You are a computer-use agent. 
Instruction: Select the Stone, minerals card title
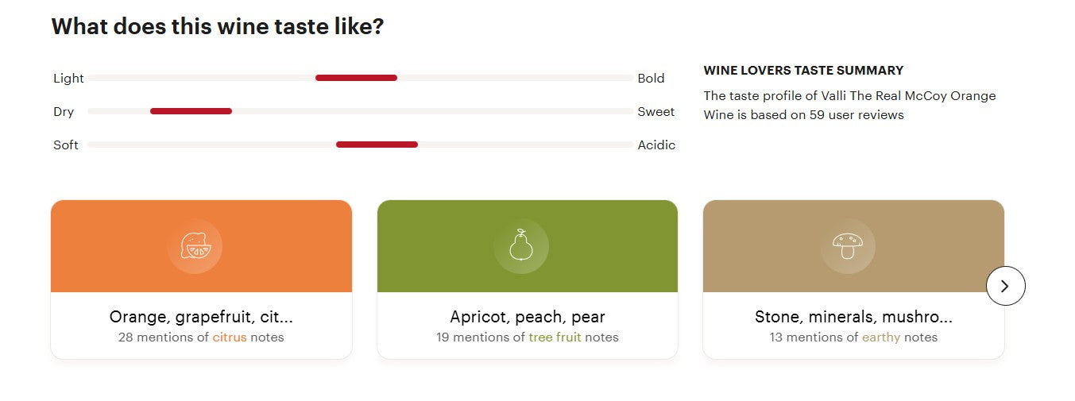click(x=853, y=317)
